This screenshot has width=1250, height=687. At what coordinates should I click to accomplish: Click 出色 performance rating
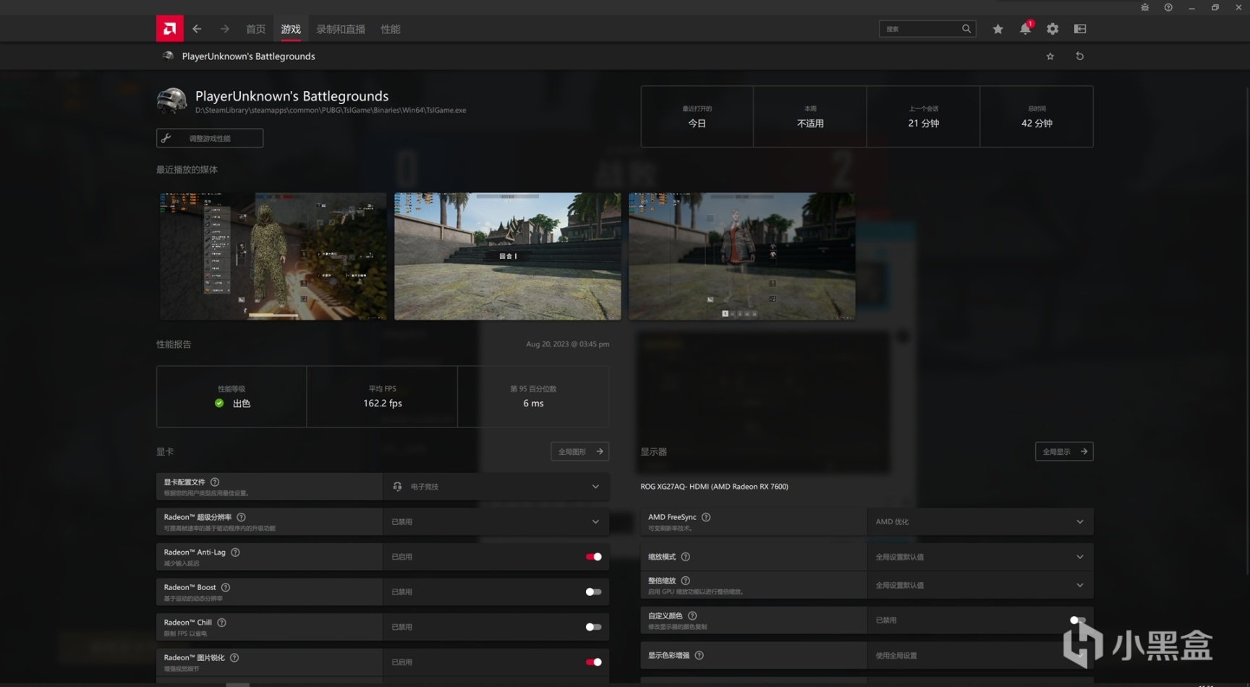tap(242, 404)
